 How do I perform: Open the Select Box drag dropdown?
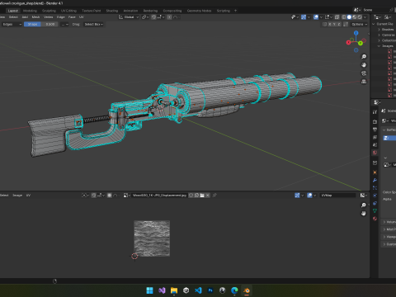click(94, 24)
